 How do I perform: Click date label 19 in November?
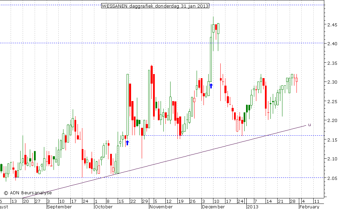[x=180, y=201]
